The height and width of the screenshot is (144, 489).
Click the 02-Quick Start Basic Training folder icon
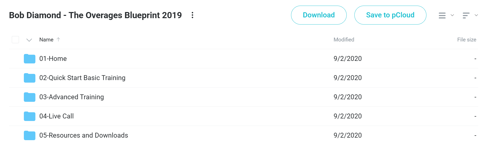tap(29, 78)
